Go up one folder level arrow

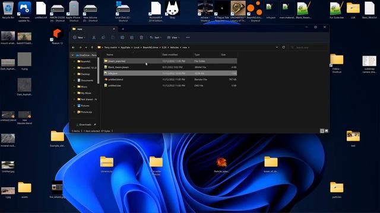click(92, 47)
